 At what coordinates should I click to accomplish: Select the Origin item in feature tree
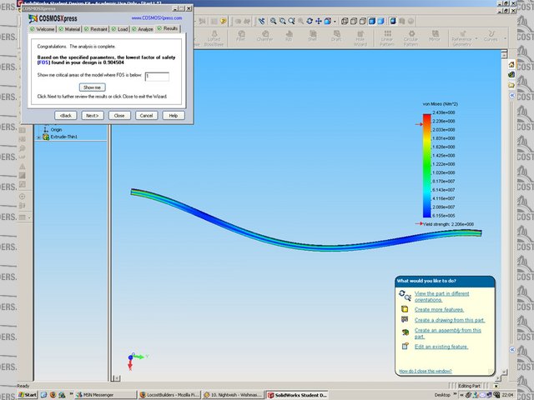tap(56, 130)
